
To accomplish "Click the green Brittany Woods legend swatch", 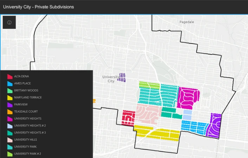I will [x=10, y=91].
